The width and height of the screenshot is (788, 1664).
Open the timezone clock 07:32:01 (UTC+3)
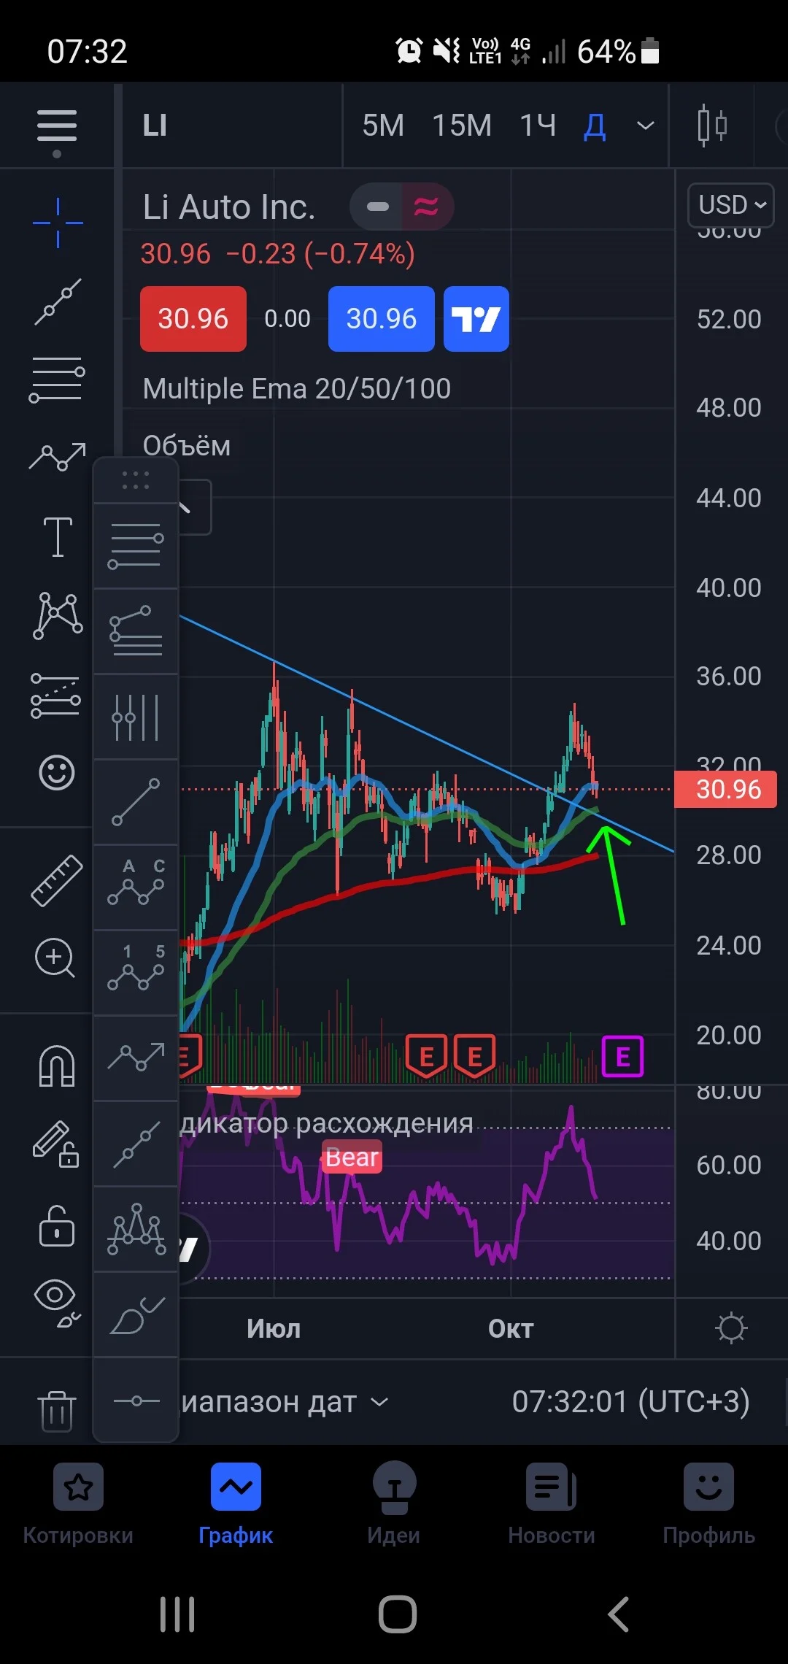(x=631, y=1402)
